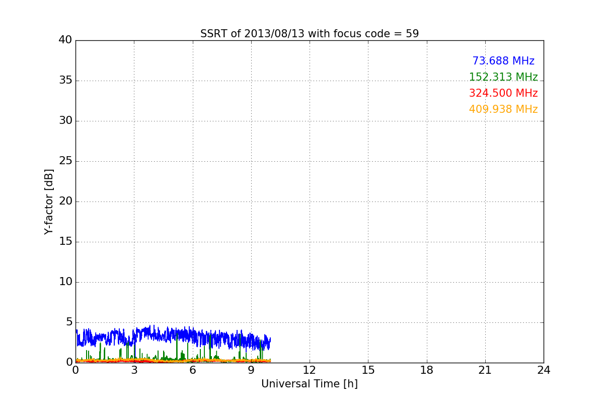Click the plot title "SSRT of 2013/08/13 with focus code = 59"
Viewport: 604px width, 403px height.
coord(310,34)
